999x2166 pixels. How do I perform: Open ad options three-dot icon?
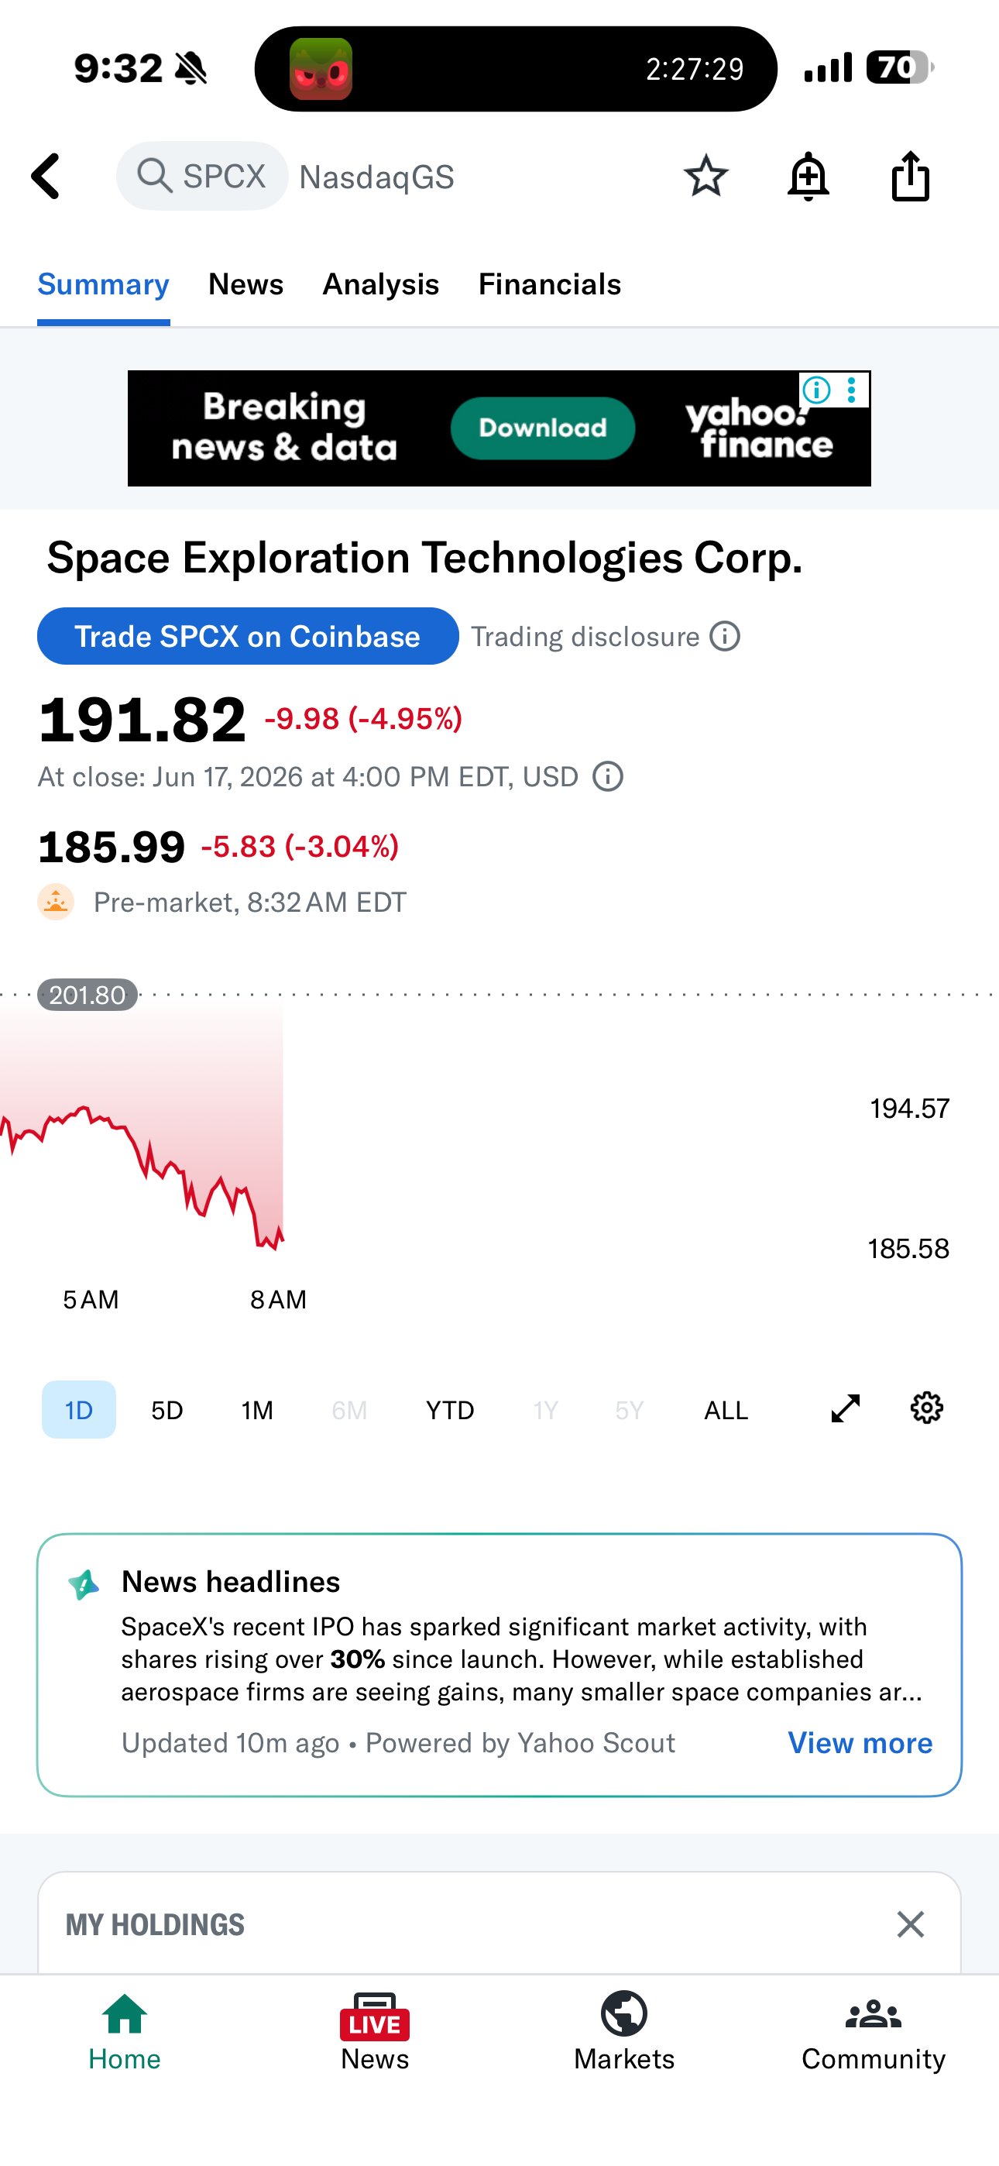click(x=852, y=390)
